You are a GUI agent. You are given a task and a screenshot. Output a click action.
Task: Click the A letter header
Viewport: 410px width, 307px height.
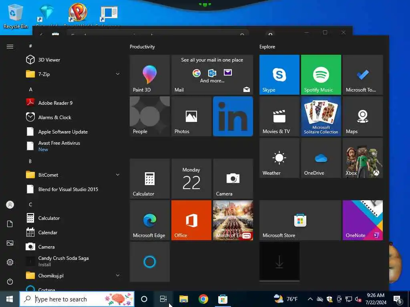(x=30, y=89)
